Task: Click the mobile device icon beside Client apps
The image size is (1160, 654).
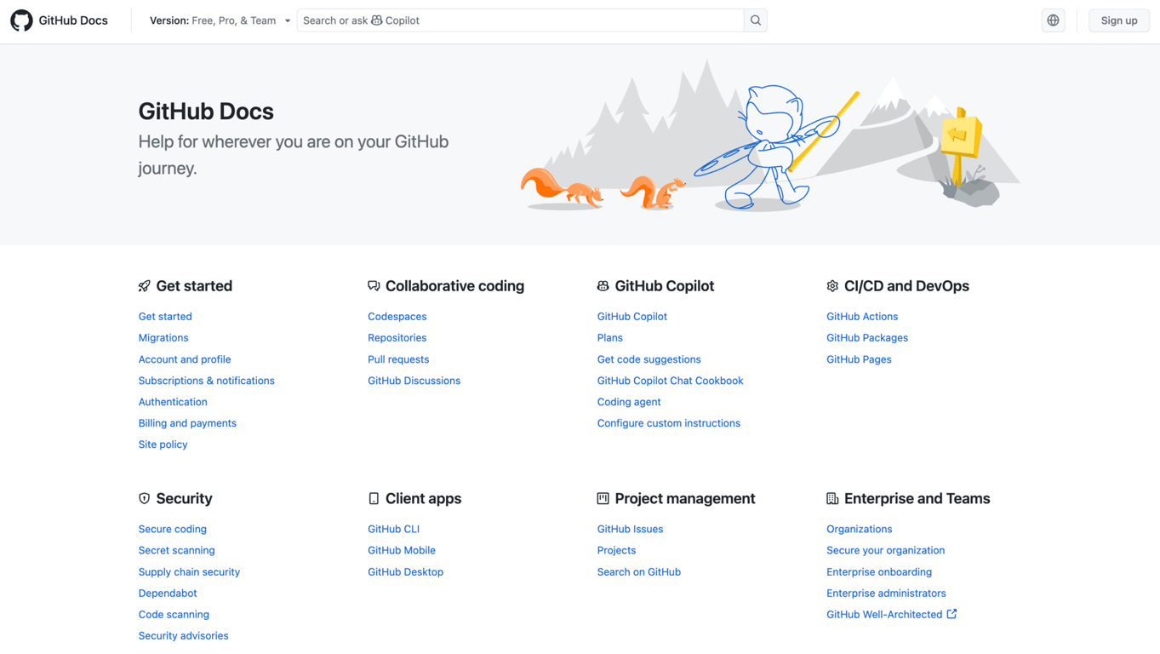Action: pos(373,498)
